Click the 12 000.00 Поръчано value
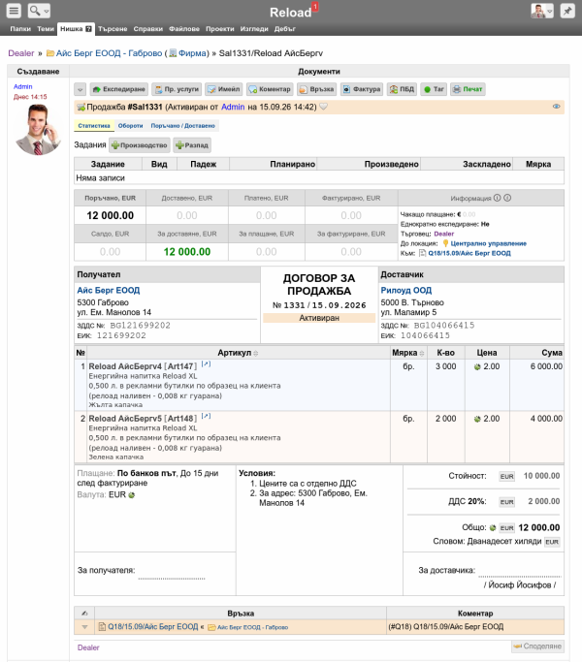This screenshot has width=582, height=662. pos(111,216)
